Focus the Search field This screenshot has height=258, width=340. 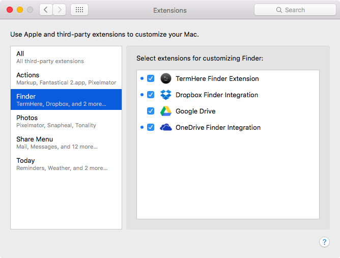[x=295, y=10]
